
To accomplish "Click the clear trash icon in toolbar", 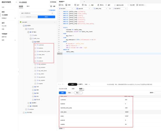I will coord(106,5).
